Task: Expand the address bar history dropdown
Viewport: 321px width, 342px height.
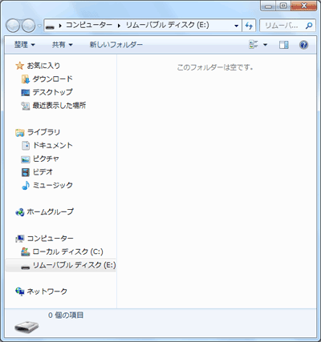Action: point(236,26)
